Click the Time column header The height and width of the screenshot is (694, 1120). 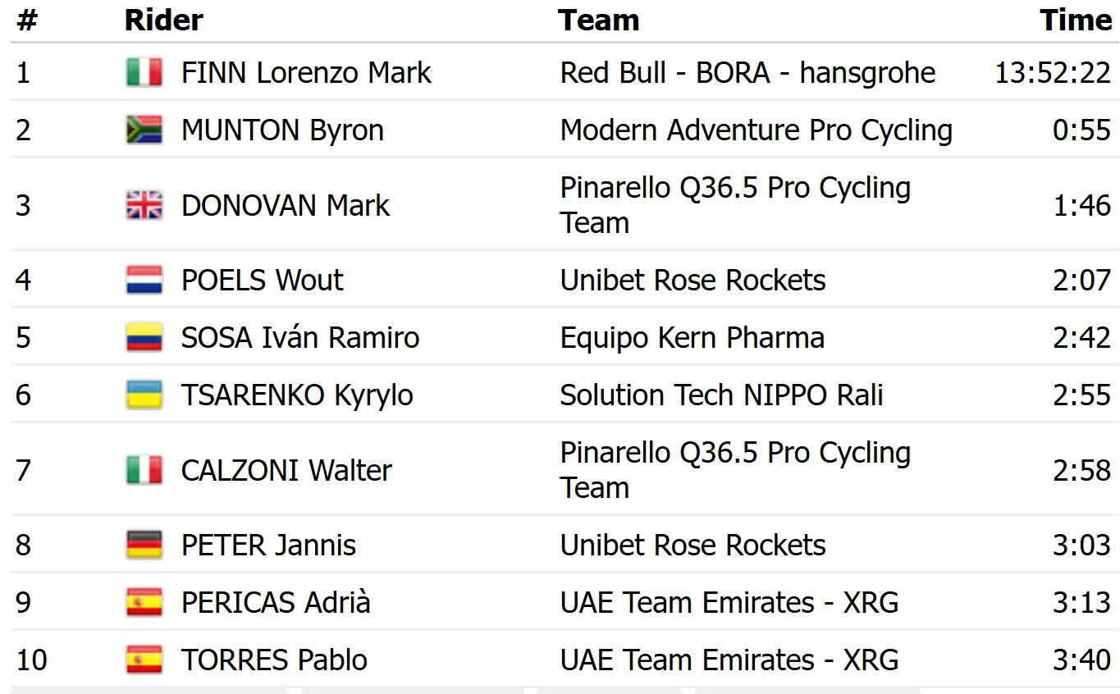point(1076,20)
